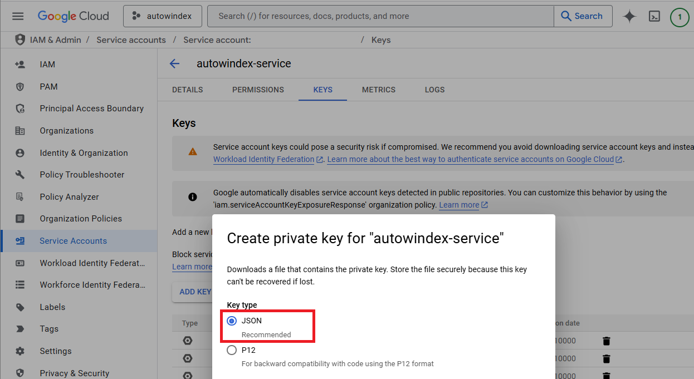Open the main navigation hamburger menu

18,16
